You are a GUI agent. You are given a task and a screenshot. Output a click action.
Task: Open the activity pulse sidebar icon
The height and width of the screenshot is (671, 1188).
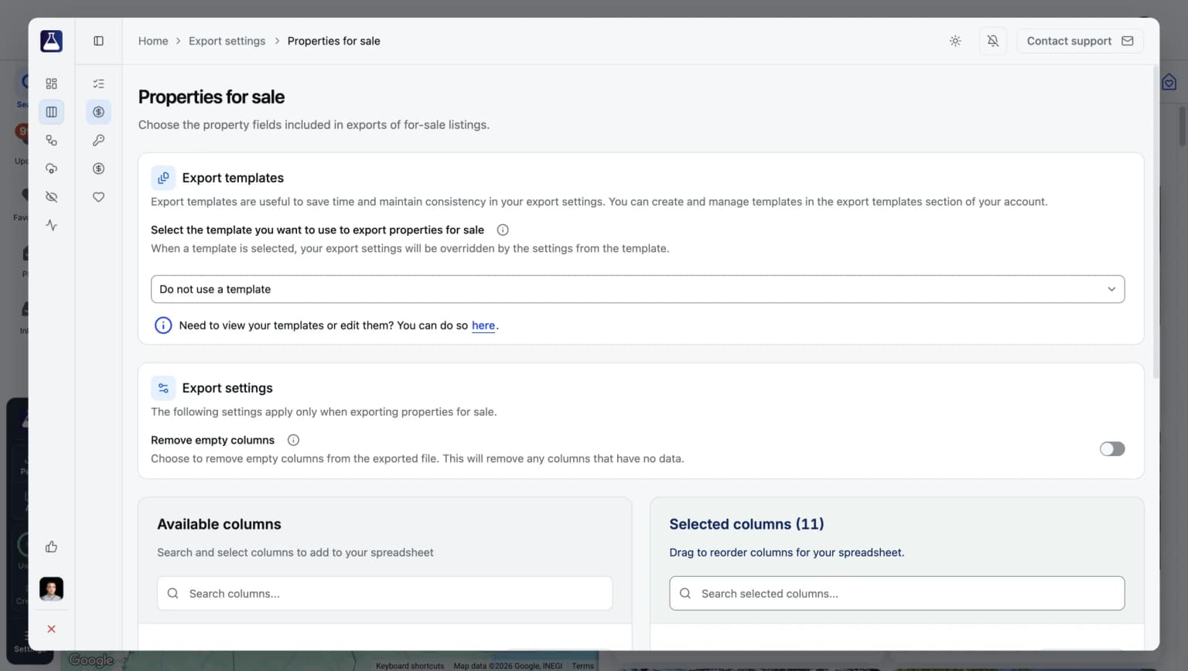(51, 226)
